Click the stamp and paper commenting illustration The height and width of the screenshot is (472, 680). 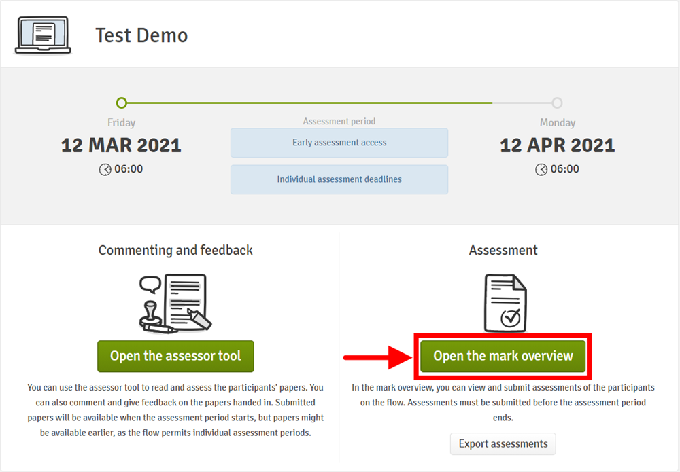pyautogui.click(x=175, y=304)
